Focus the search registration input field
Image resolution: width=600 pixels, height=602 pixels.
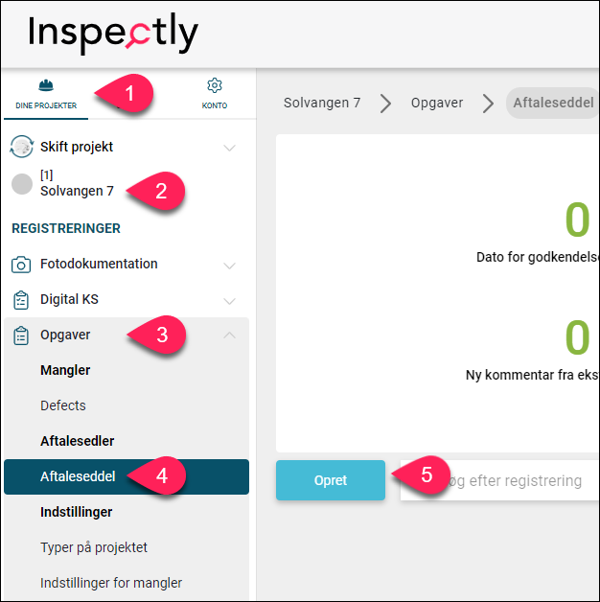[499, 480]
